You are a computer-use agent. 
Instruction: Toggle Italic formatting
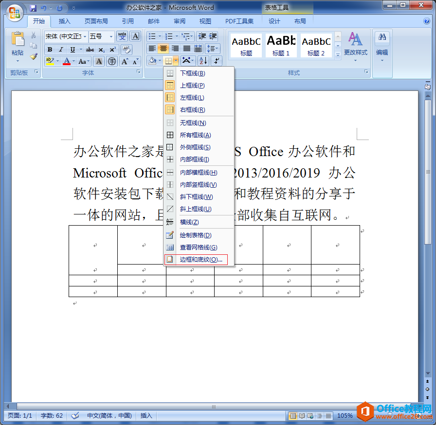pyautogui.click(x=61, y=50)
